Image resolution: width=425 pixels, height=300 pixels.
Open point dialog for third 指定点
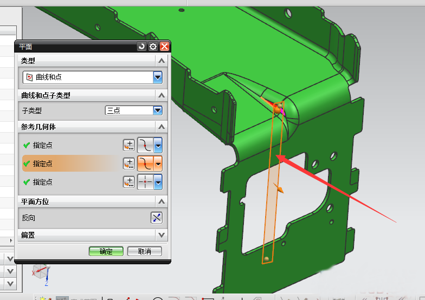[129, 182]
